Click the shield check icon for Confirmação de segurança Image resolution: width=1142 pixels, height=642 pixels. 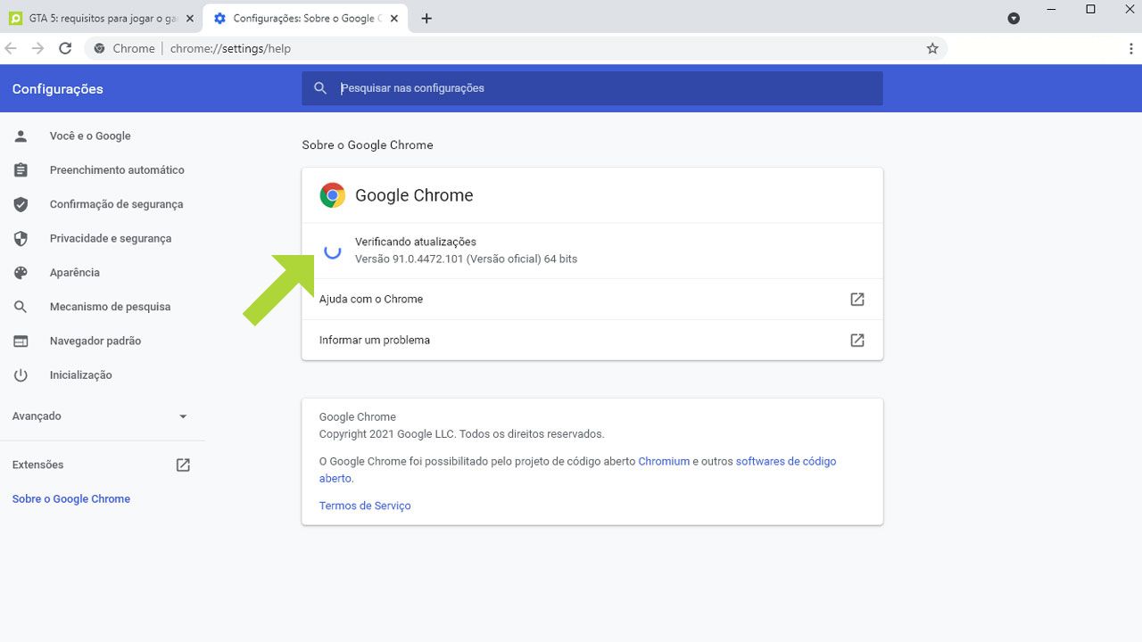click(x=21, y=204)
